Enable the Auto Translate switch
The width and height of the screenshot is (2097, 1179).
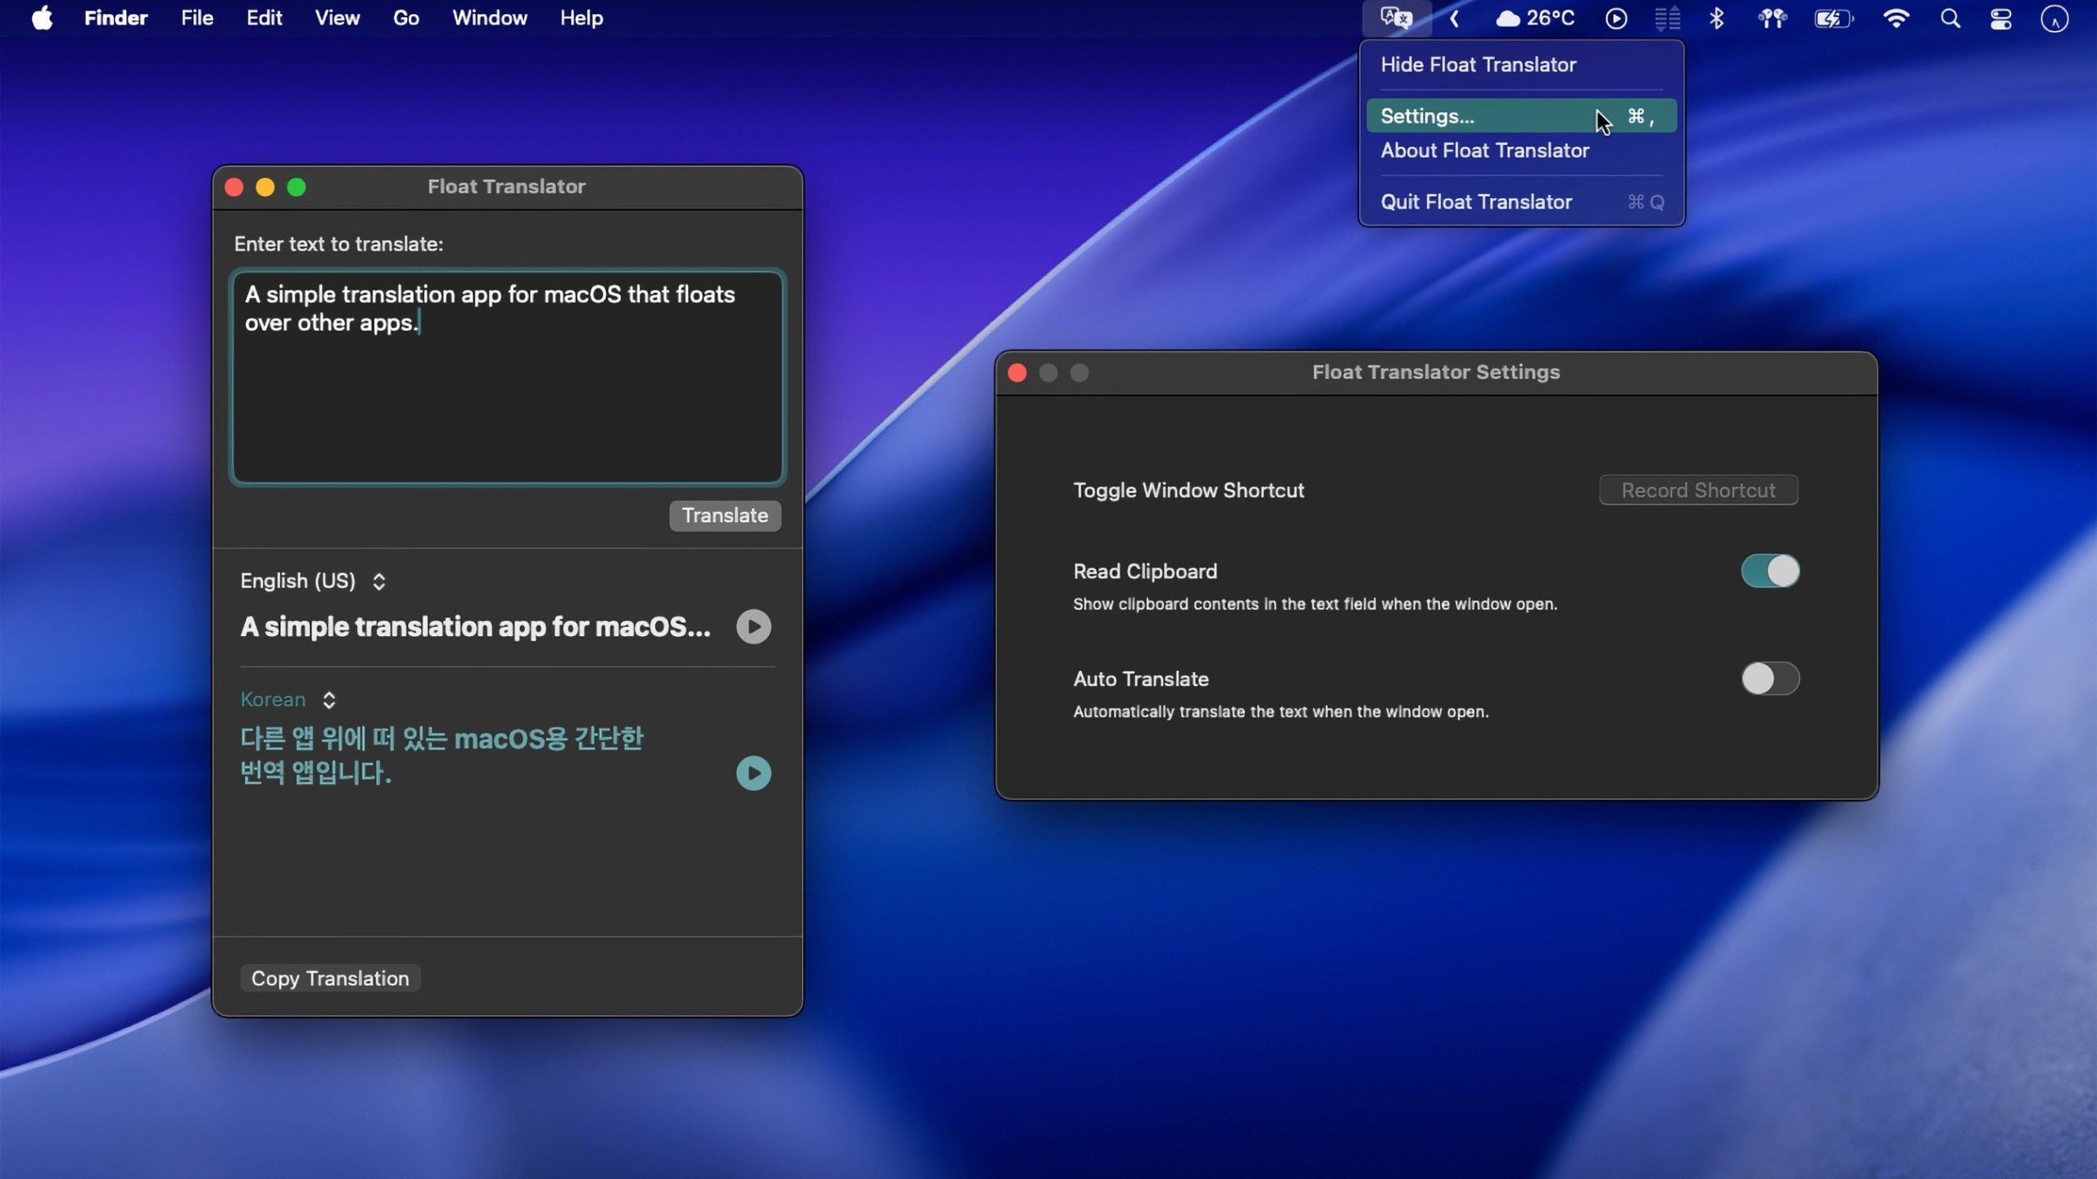click(x=1769, y=679)
